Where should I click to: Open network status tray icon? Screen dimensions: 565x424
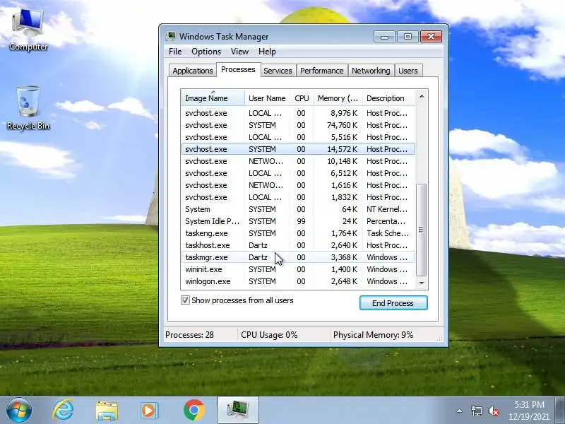[476, 411]
